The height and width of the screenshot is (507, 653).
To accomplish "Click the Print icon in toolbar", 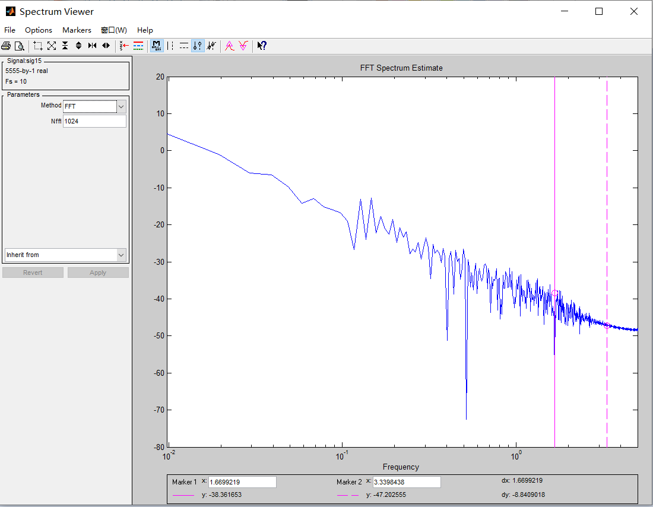I will 6,46.
